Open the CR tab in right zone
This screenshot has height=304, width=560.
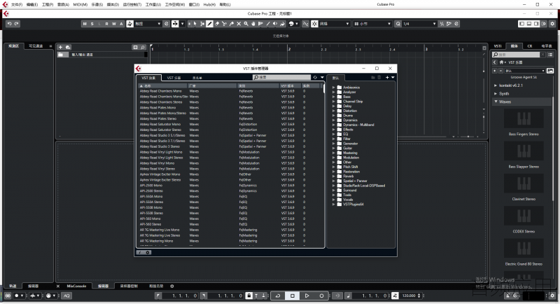pyautogui.click(x=530, y=46)
